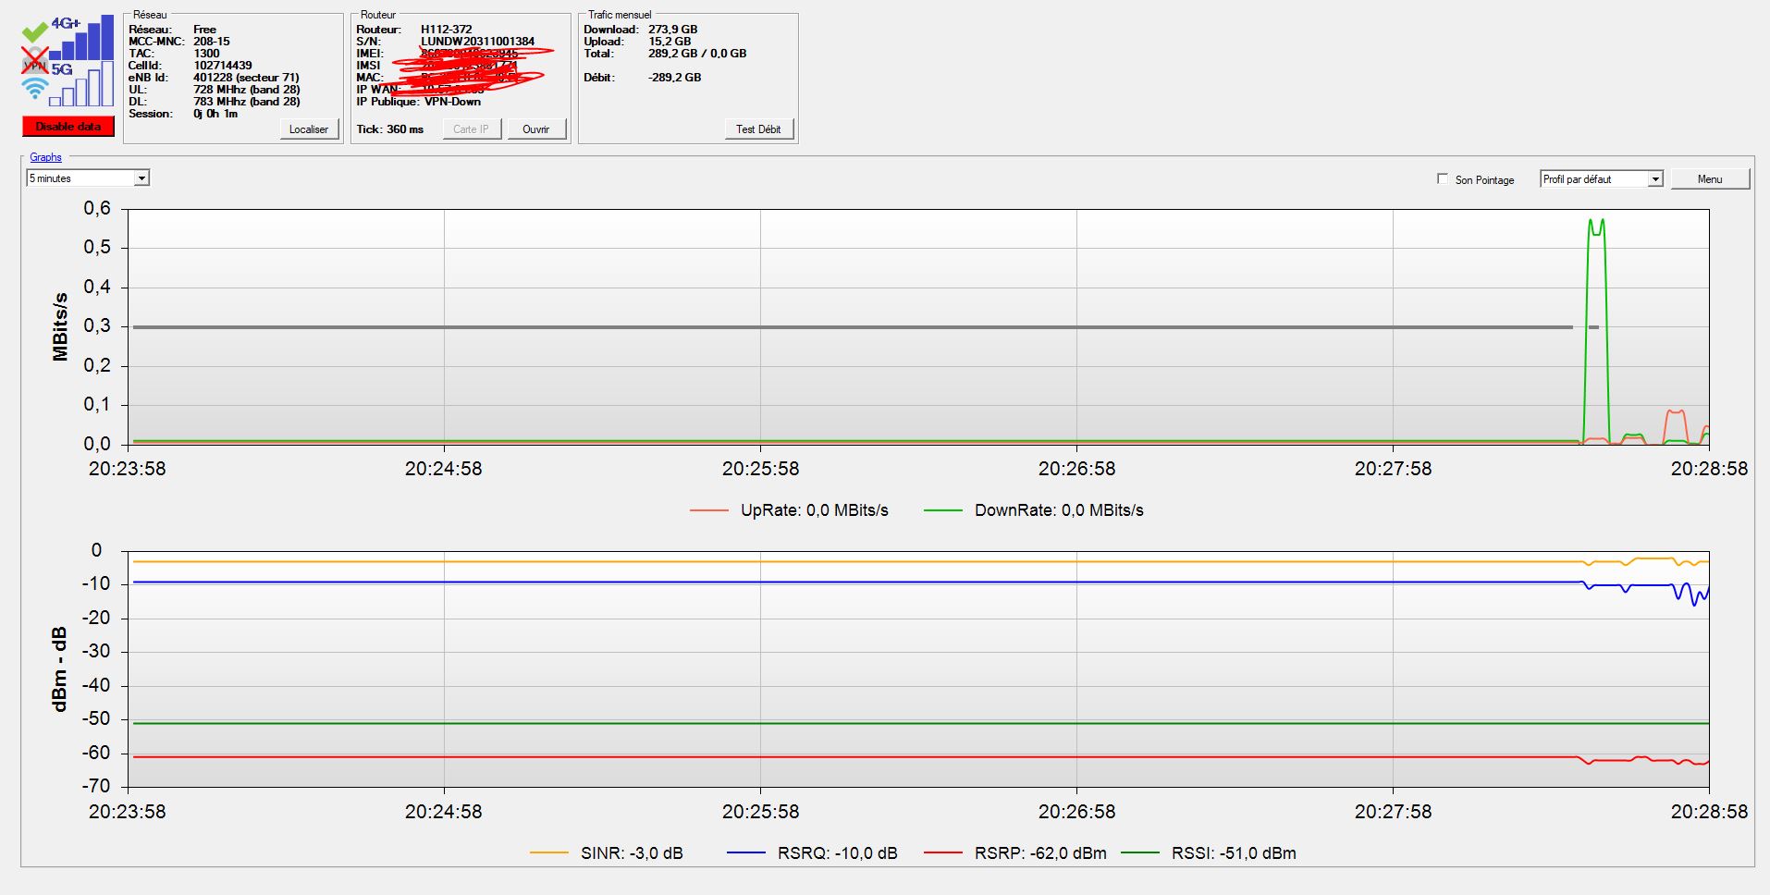Image resolution: width=1770 pixels, height=895 pixels.
Task: Click the Download value 273,9 GB
Action: pos(673,30)
